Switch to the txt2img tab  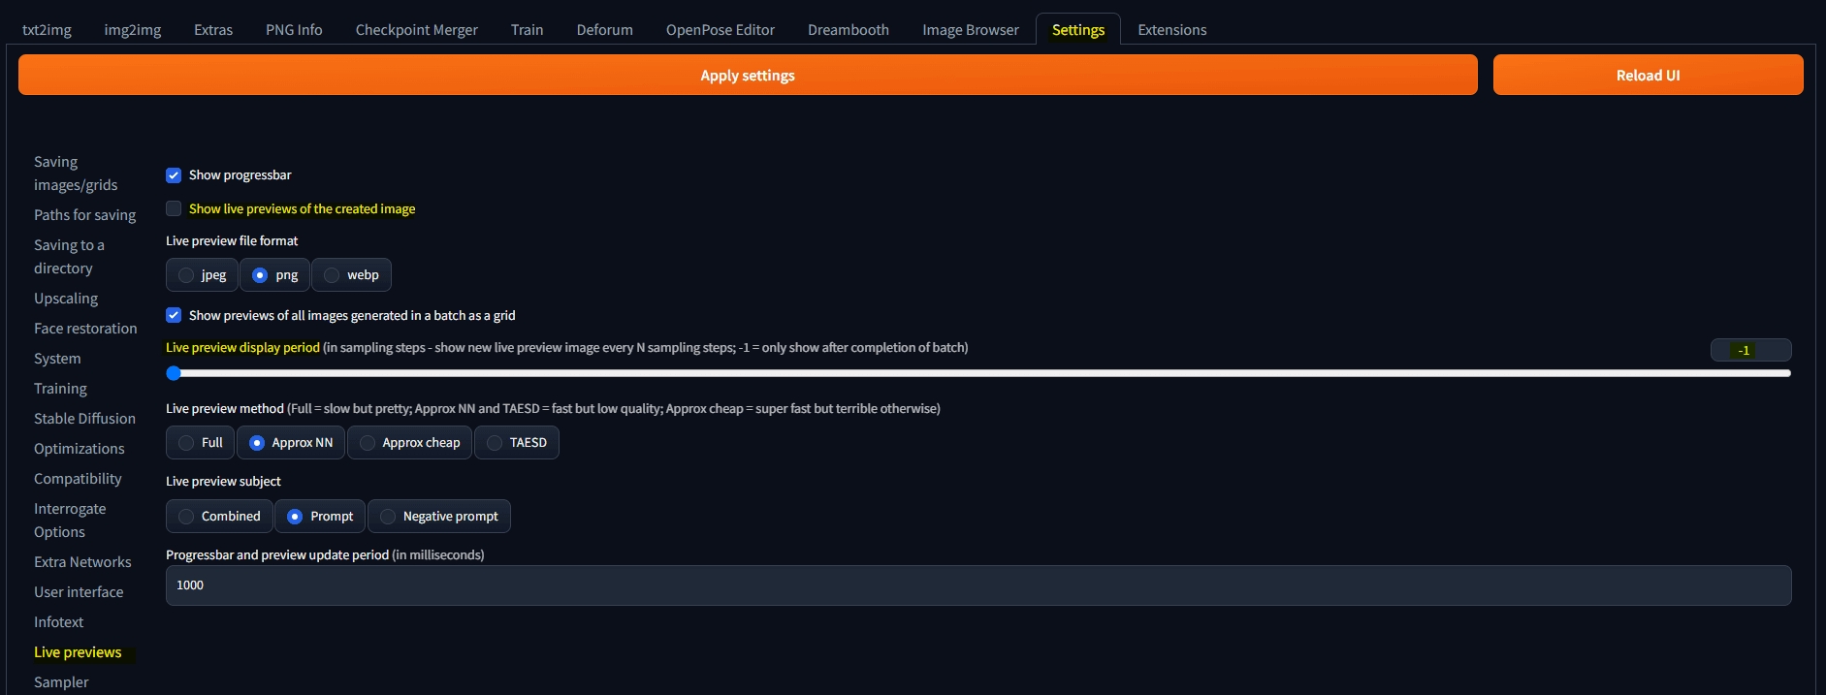tap(47, 30)
